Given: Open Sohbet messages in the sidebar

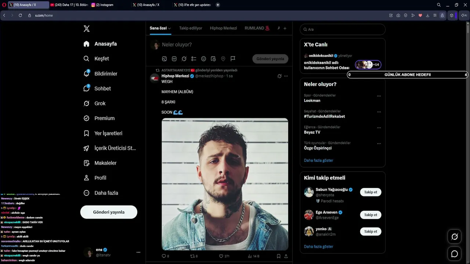Looking at the screenshot, I should pyautogui.click(x=97, y=88).
